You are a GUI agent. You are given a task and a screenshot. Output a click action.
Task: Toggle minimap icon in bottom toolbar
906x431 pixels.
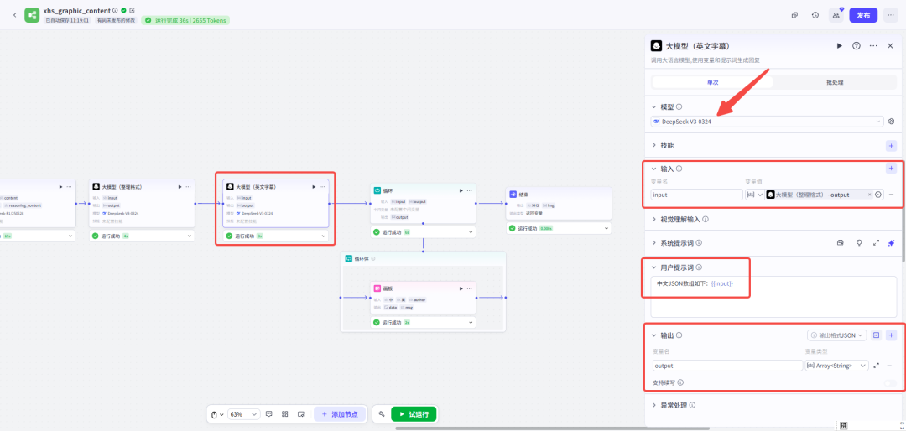coord(301,414)
